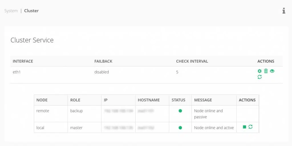
Task: Click the INTERFACE column header
Action: coord(23,61)
